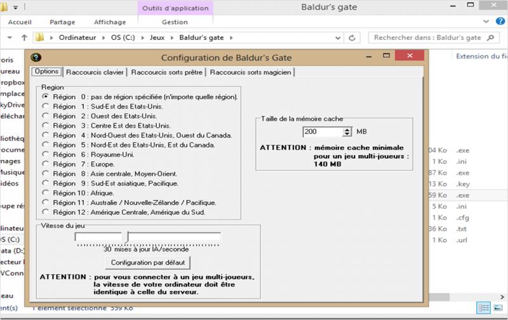Select Région 8 Asie centrale, Moyen-Orient
This screenshot has height=320, width=508.
click(x=109, y=173)
